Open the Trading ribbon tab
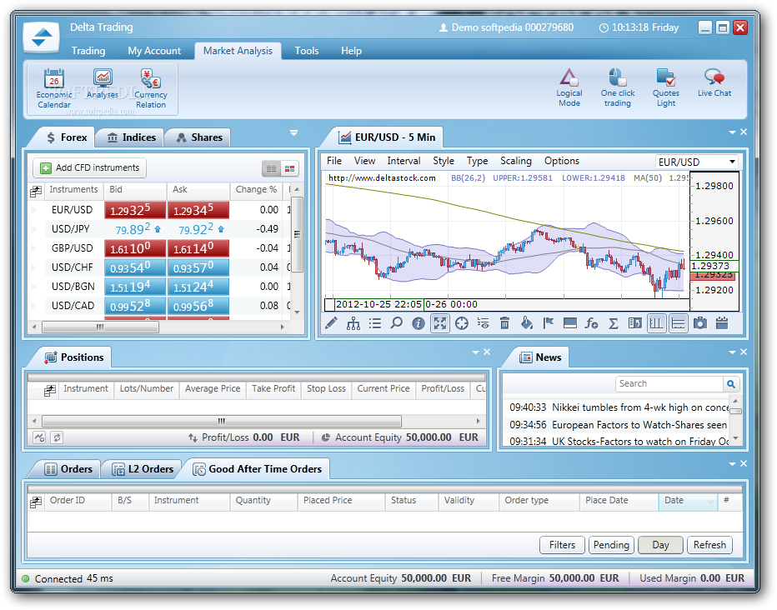 coord(88,51)
